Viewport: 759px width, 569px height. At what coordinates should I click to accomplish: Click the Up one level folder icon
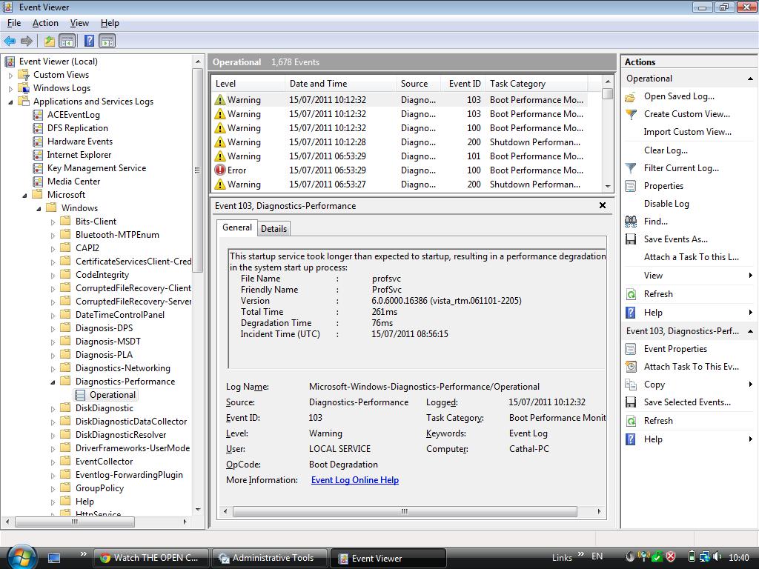pyautogui.click(x=50, y=41)
